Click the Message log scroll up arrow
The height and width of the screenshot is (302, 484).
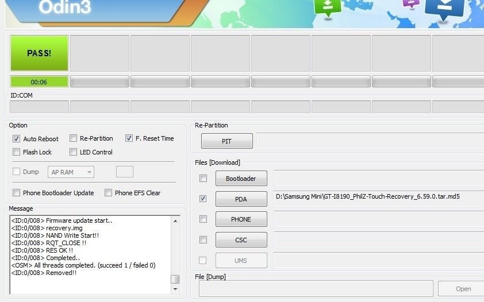click(x=175, y=221)
